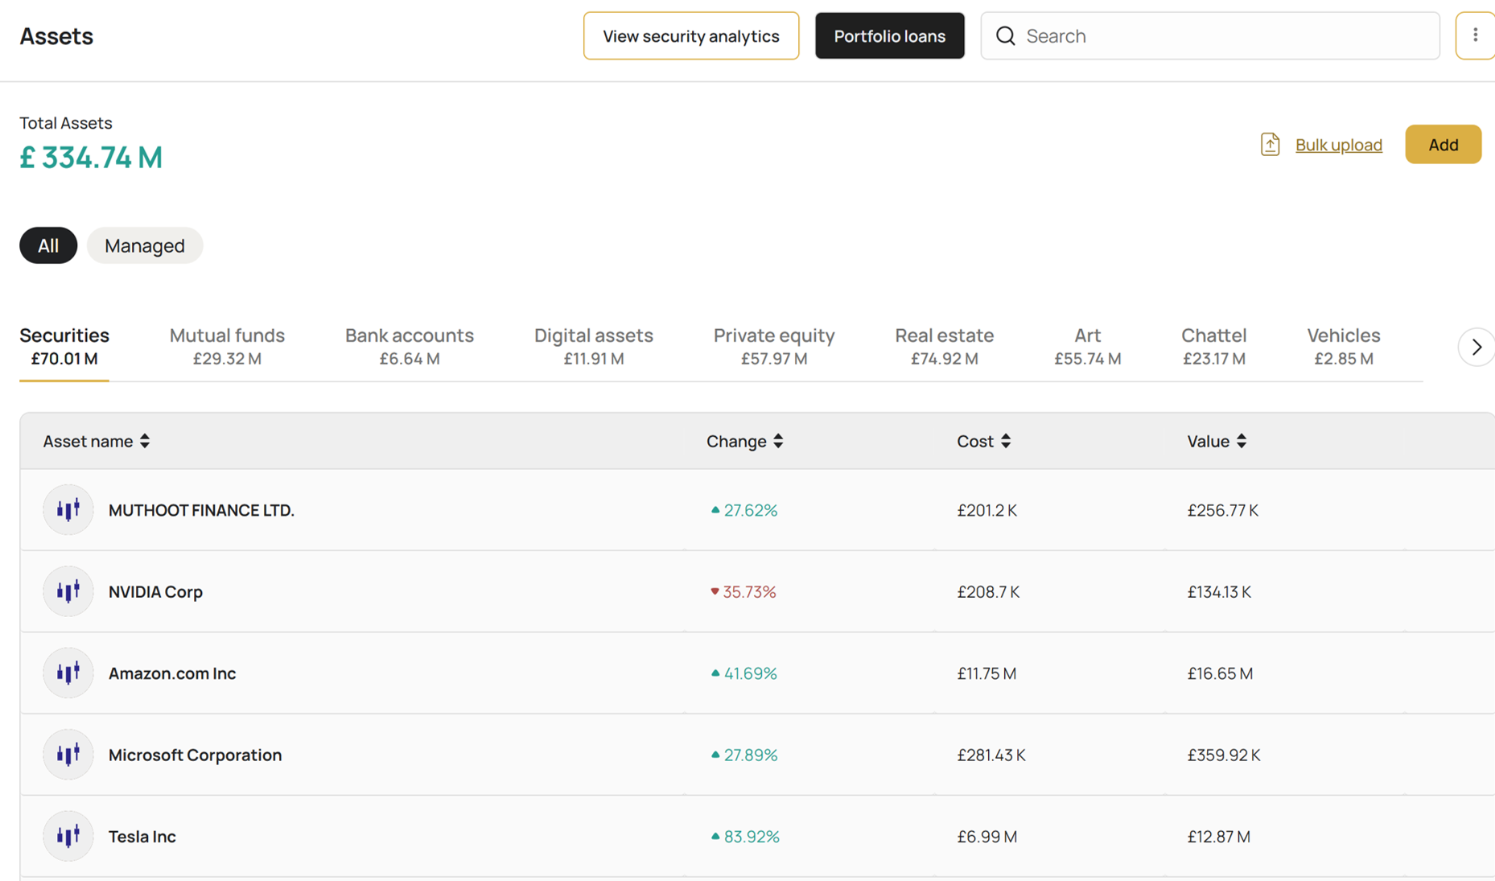Click the £134.13 K value cell

pos(1219,592)
